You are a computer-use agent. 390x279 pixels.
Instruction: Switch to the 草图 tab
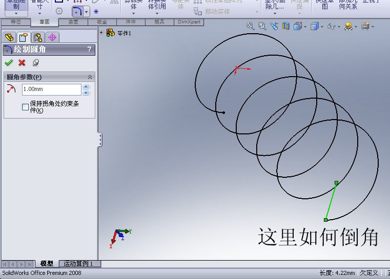45,22
